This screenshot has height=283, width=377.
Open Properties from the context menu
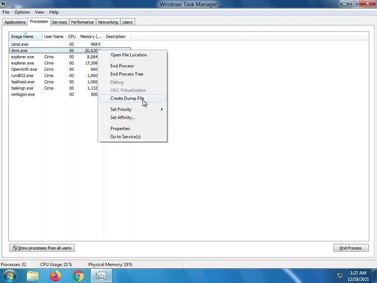point(132,129)
